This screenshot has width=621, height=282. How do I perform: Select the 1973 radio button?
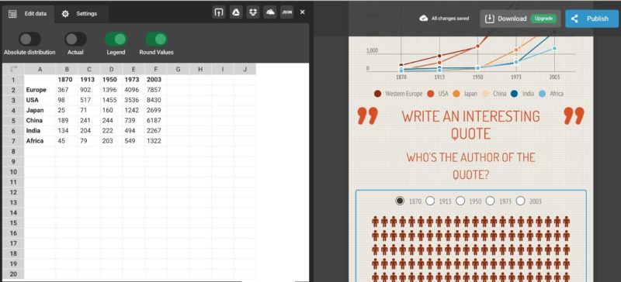[491, 201]
